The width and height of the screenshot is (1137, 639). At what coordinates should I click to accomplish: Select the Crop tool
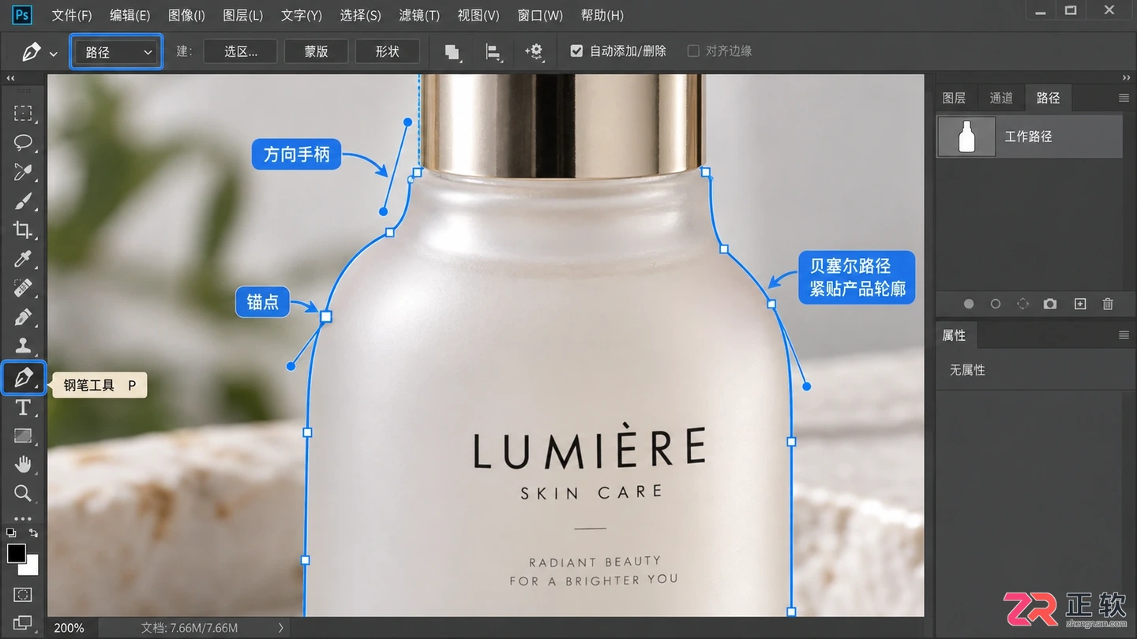pyautogui.click(x=23, y=230)
